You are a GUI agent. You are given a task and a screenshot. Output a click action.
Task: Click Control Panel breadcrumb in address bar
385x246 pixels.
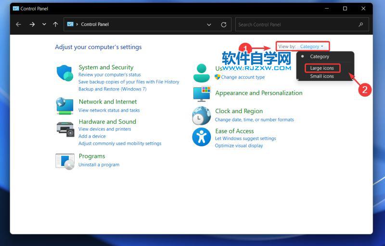95,24
